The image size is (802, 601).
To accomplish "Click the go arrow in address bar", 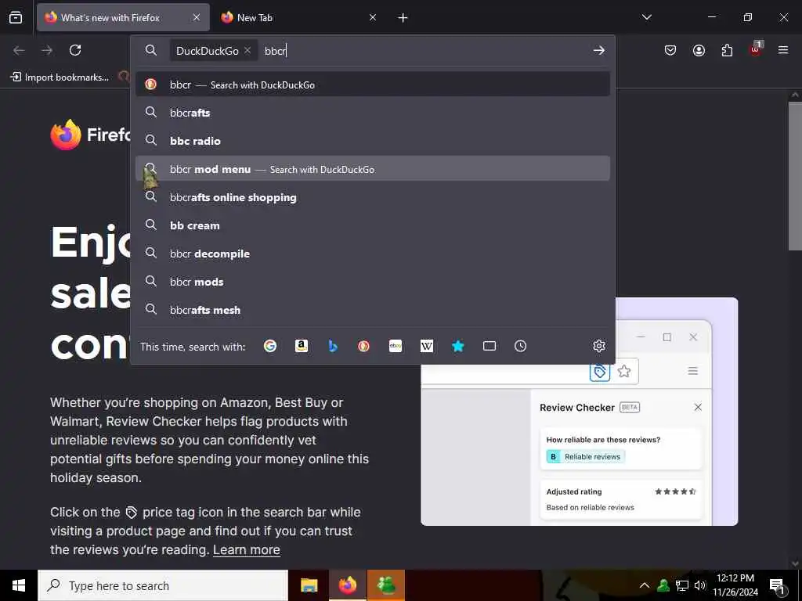I will [599, 50].
